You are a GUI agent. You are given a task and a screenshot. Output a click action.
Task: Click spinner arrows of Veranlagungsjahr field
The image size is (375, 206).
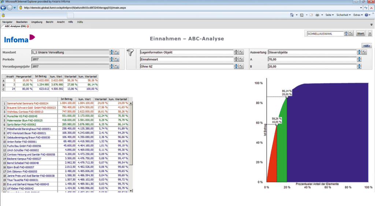click(x=112, y=66)
